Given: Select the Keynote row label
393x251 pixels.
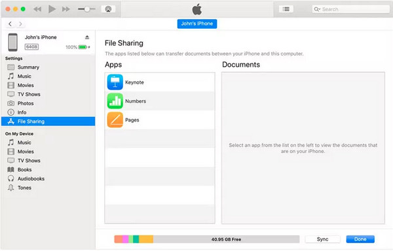Looking at the screenshot, I should click(x=134, y=82).
